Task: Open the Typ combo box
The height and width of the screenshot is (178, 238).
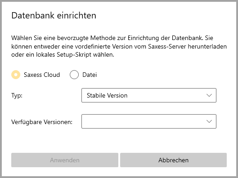Action: [x=149, y=95]
